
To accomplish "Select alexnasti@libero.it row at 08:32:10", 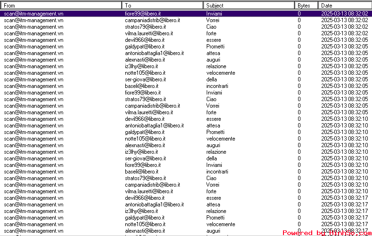I will [x=186, y=145].
